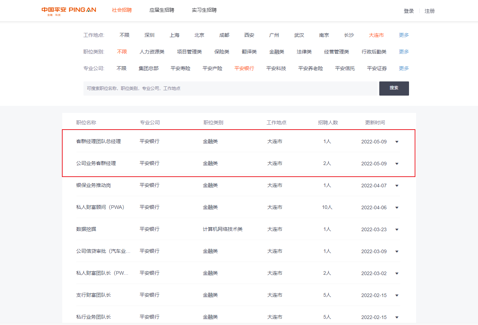Open the 客群经理团队总经理 job title
Image resolution: width=478 pixels, height=325 pixels.
click(x=99, y=141)
